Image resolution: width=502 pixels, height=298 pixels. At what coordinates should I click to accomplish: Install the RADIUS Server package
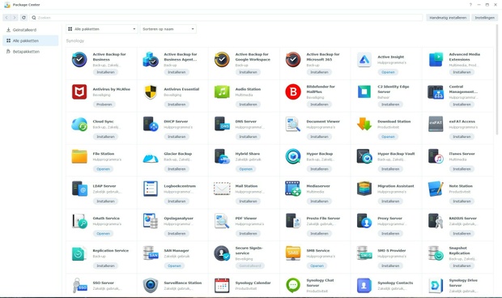(462, 233)
